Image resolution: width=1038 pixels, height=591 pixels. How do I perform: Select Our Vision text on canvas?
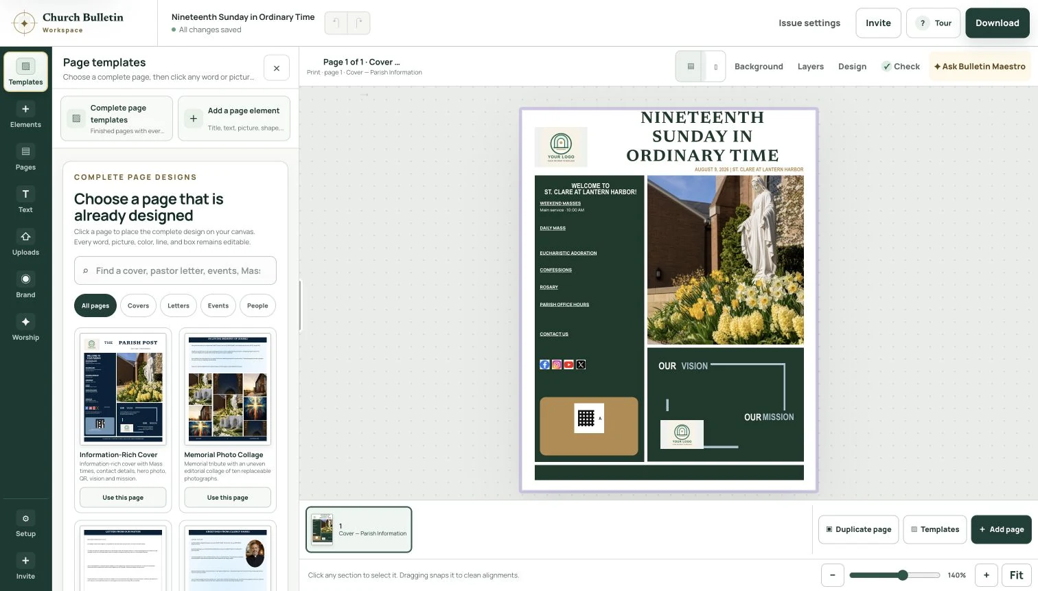point(682,366)
